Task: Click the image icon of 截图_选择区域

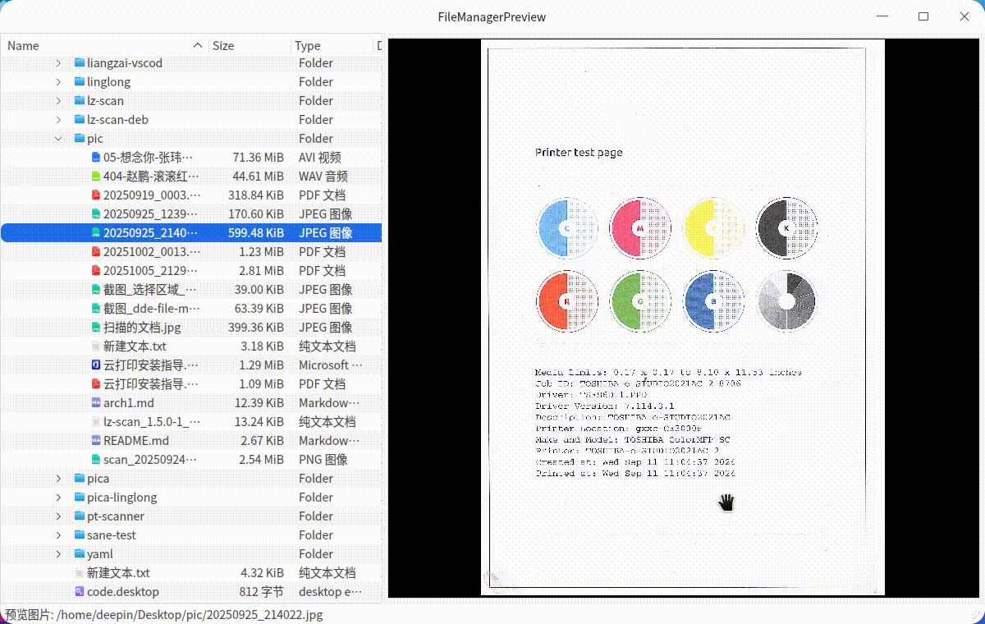Action: pos(96,290)
